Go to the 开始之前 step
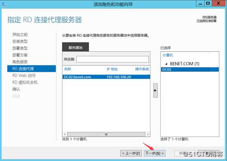 coord(20,34)
